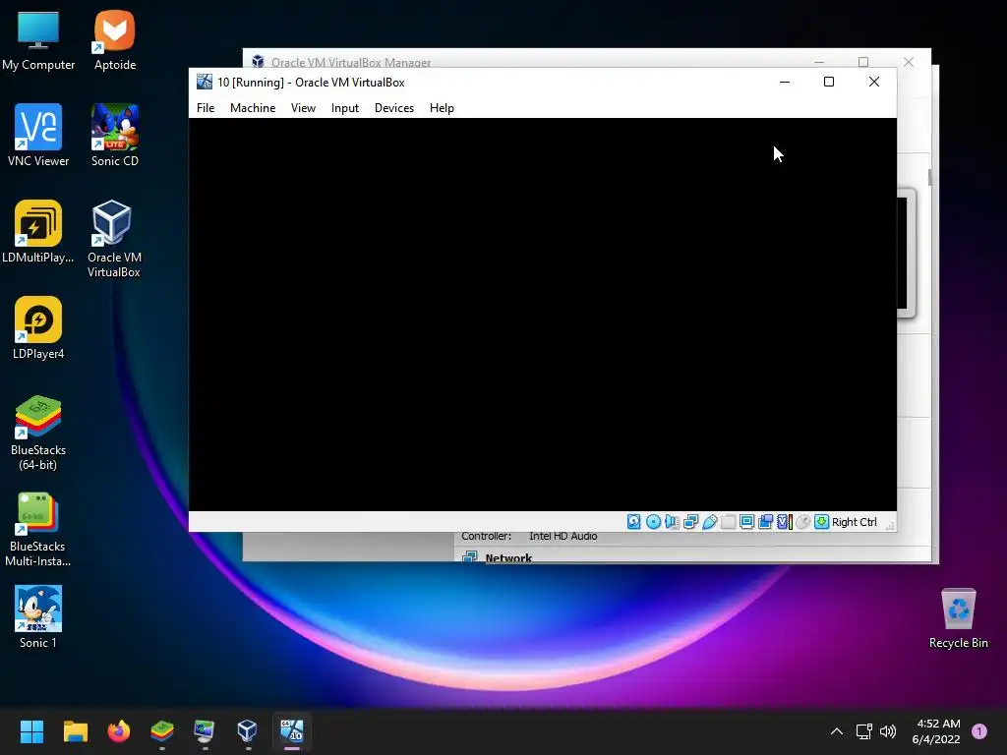This screenshot has width=1007, height=755.
Task: Open File Explorer from the taskbar
Action: coord(75,731)
